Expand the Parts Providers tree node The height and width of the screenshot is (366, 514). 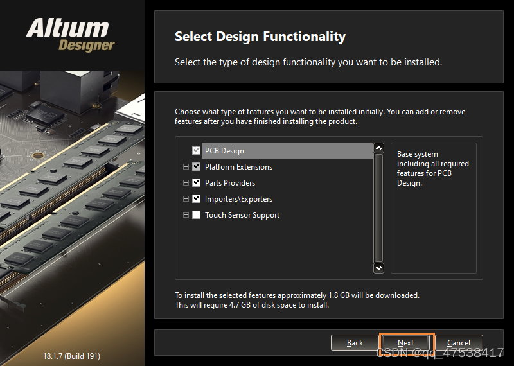tap(186, 183)
